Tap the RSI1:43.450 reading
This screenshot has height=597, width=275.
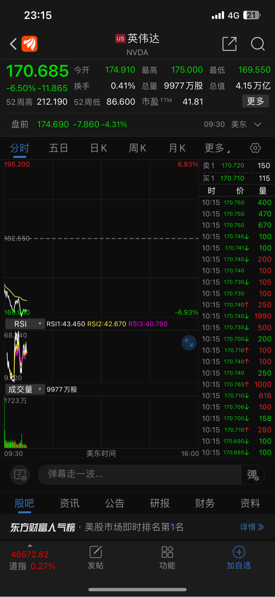coord(66,324)
